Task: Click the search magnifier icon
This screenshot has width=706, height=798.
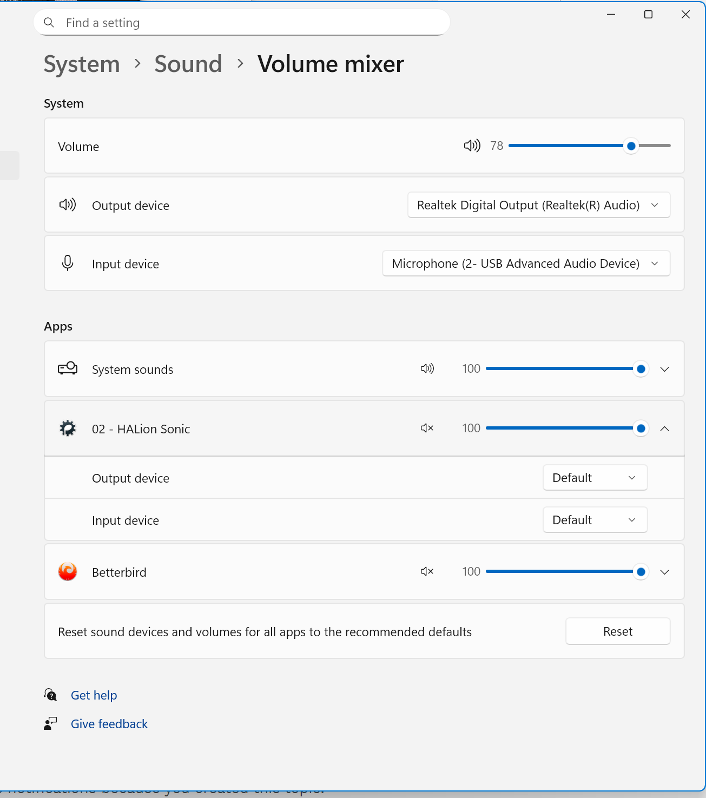Action: tap(49, 23)
